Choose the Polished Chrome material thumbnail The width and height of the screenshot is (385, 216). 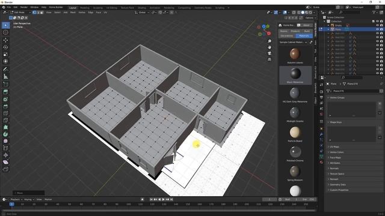coord(295,152)
